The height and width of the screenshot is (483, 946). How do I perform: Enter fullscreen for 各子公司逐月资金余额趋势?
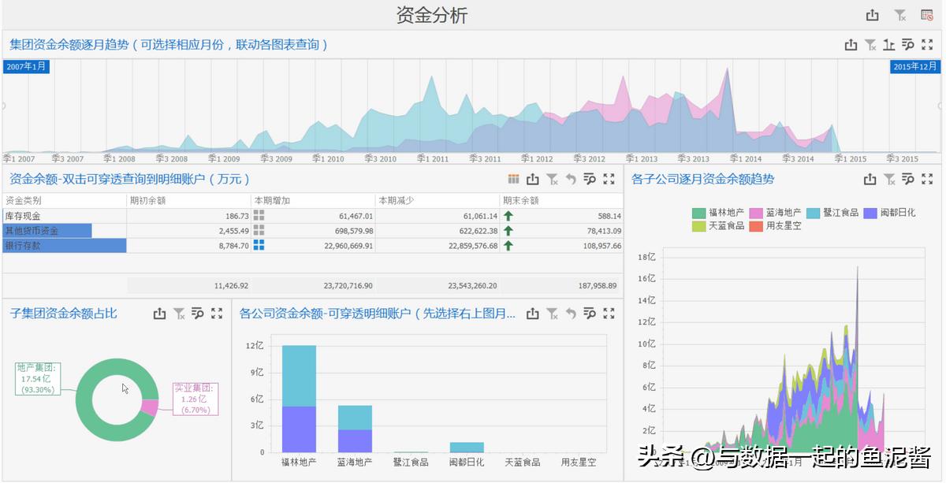click(x=927, y=179)
